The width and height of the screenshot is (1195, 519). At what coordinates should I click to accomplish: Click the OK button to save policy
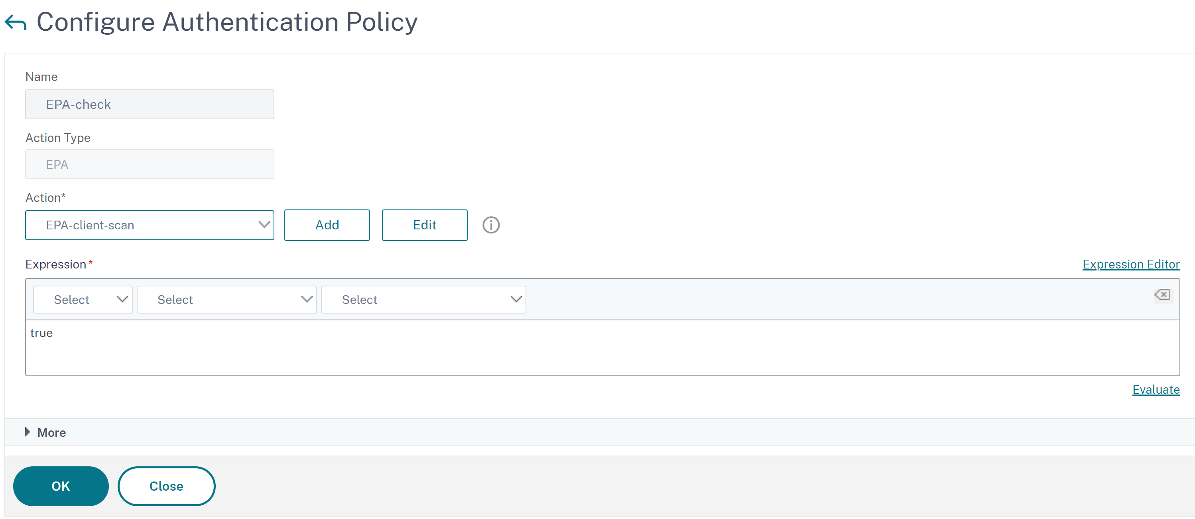(x=61, y=485)
